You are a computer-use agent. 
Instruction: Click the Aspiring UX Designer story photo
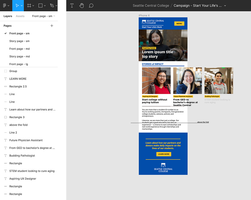(x=156, y=81)
